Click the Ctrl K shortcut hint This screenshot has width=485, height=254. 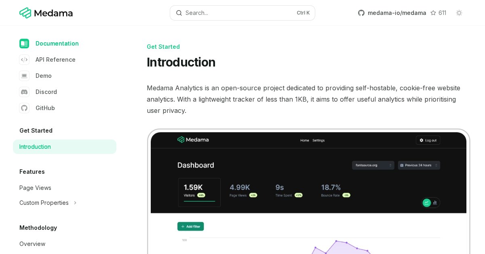(x=303, y=13)
